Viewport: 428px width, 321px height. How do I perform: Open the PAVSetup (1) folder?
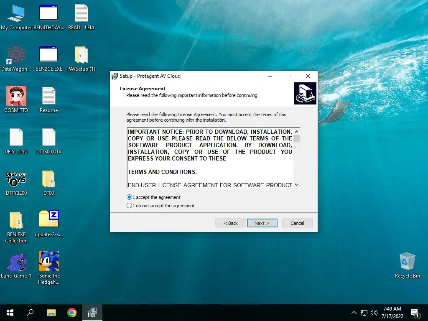pyautogui.click(x=82, y=59)
